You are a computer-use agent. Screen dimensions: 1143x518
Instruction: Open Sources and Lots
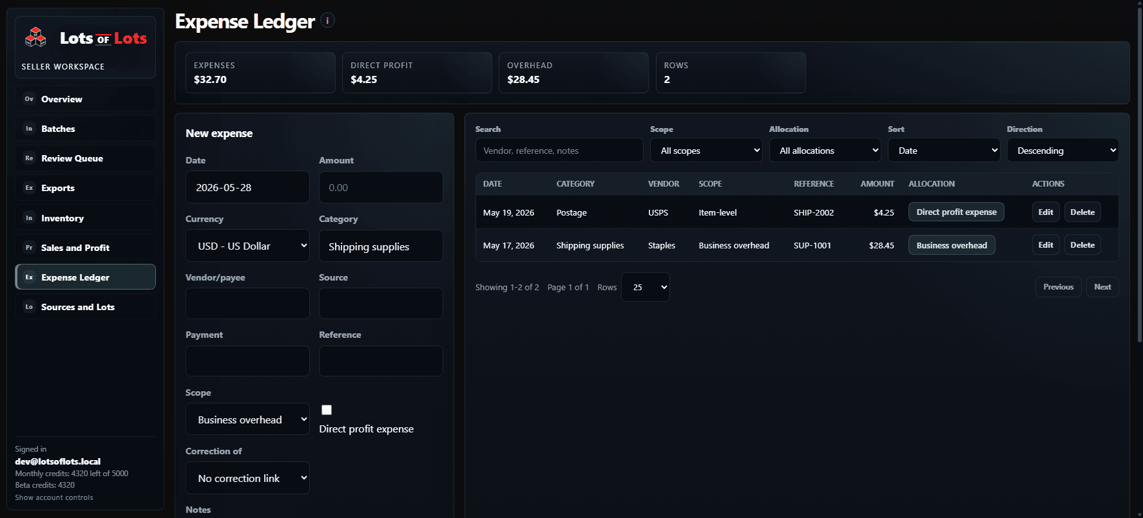[85, 307]
